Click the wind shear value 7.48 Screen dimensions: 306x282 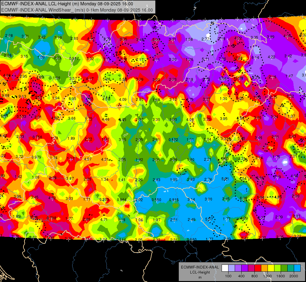coord(239,58)
